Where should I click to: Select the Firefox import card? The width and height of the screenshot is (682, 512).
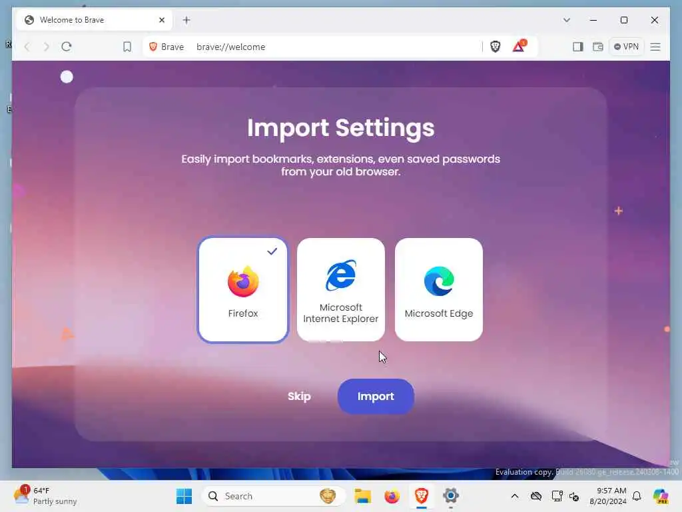[x=242, y=290]
